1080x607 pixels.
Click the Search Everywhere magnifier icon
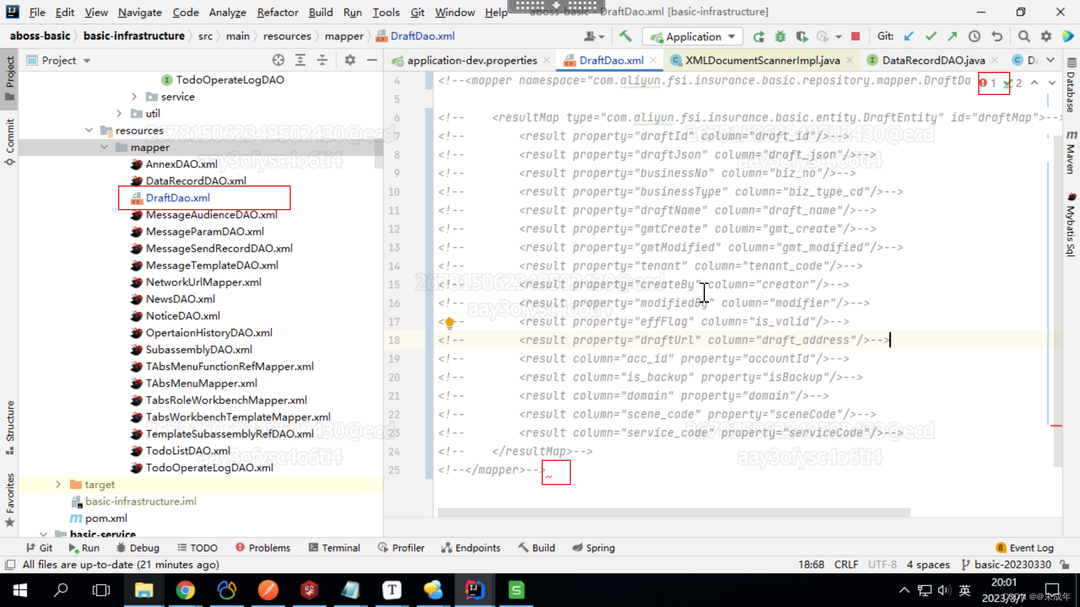tap(1024, 37)
